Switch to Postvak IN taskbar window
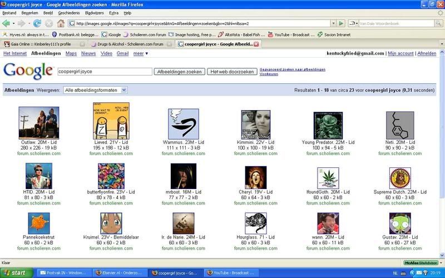 point(64,273)
